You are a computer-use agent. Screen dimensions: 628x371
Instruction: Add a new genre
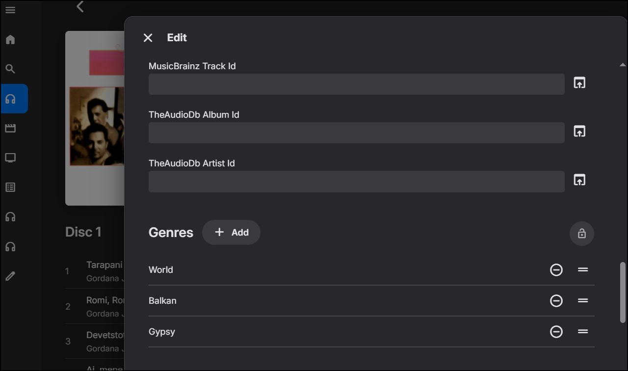[231, 233]
